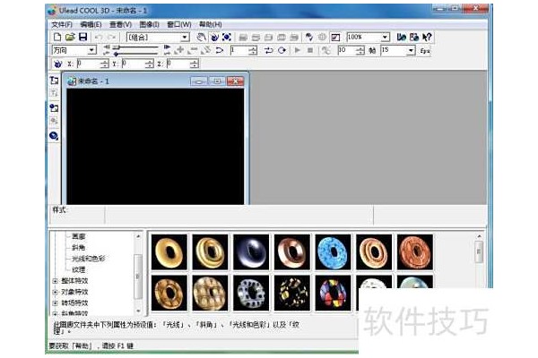Select the Rotate object tool

(x=214, y=37)
